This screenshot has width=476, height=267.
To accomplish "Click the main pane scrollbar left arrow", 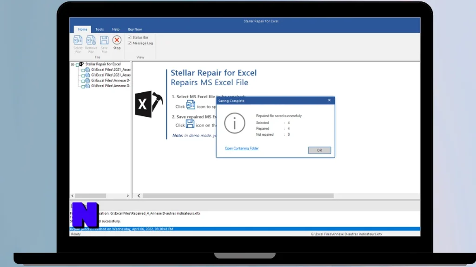I will point(139,196).
